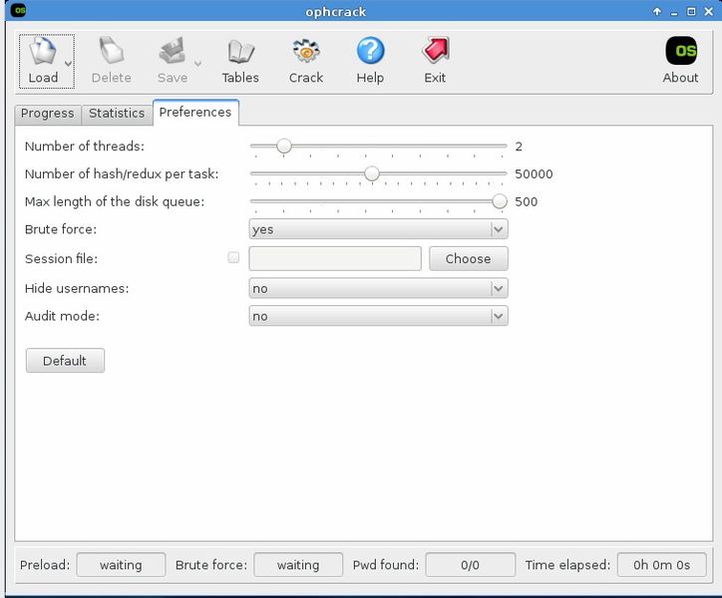Maximize the ophcrack window

691,12
